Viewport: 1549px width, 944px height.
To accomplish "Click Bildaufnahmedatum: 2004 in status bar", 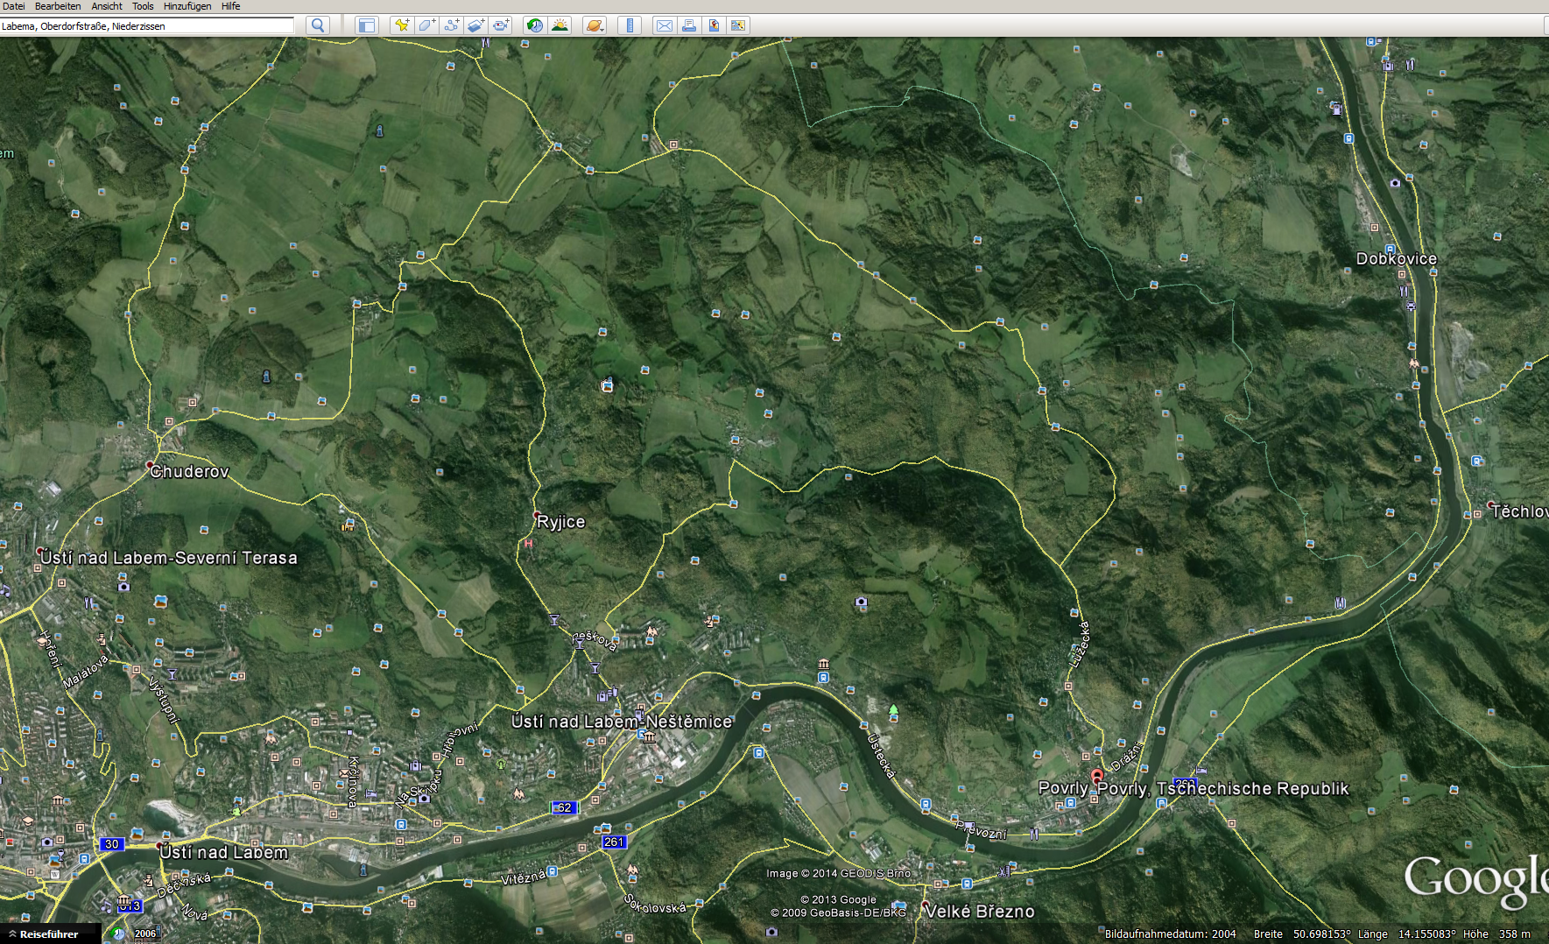I will coord(1170,934).
